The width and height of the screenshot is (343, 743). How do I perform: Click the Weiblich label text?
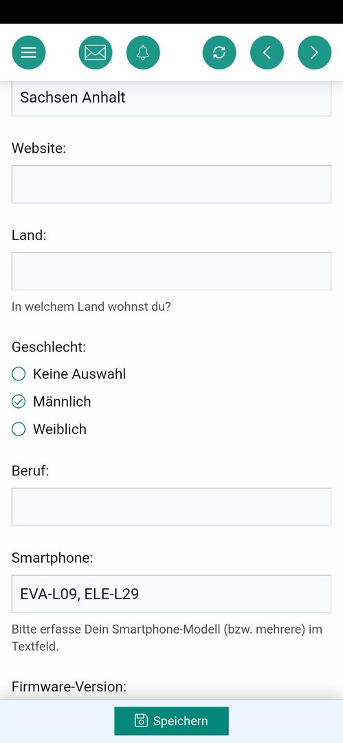coord(60,429)
